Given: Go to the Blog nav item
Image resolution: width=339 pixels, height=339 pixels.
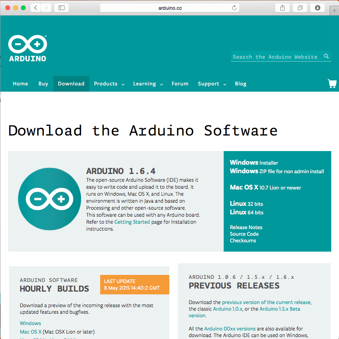Looking at the screenshot, I should [240, 84].
